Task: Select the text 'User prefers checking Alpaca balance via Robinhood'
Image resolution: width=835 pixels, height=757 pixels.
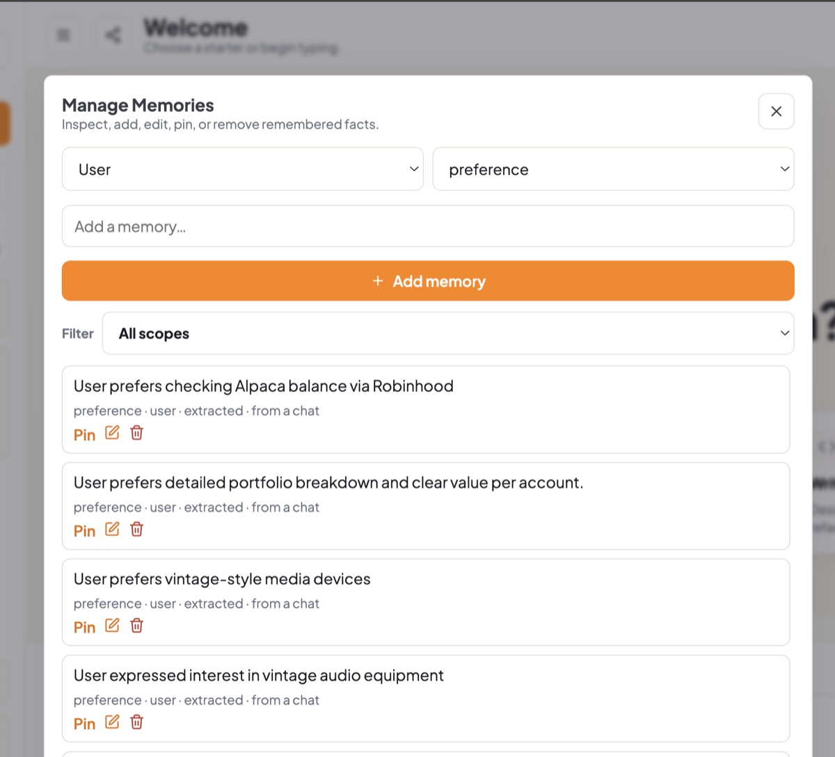Action: tap(264, 386)
